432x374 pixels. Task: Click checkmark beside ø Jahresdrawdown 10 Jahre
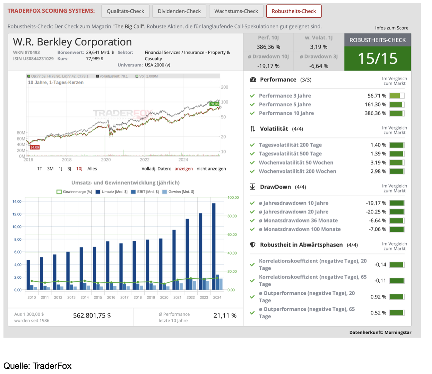252,203
